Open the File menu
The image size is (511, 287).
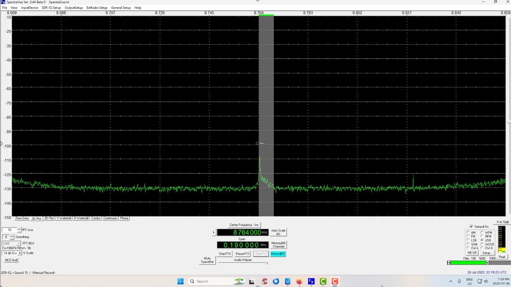click(5, 8)
